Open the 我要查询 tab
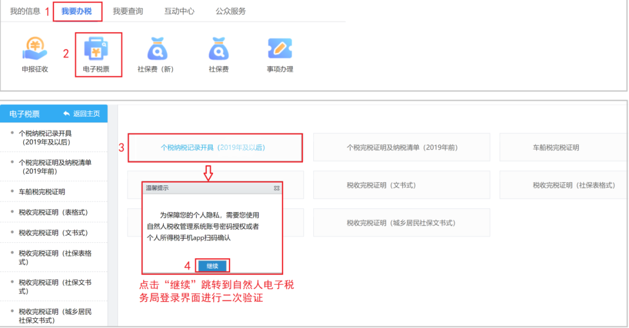The height and width of the screenshot is (328, 629). [x=128, y=11]
